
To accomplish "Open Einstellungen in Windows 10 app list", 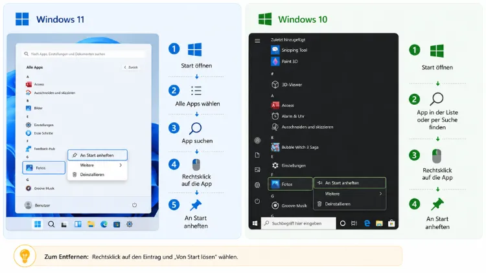I will click(288, 166).
